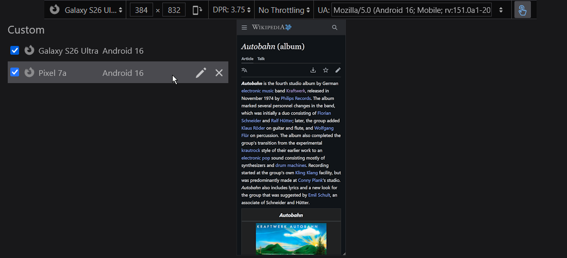Toggle touch simulation button
Screen dimensions: 567x258
click(523, 10)
